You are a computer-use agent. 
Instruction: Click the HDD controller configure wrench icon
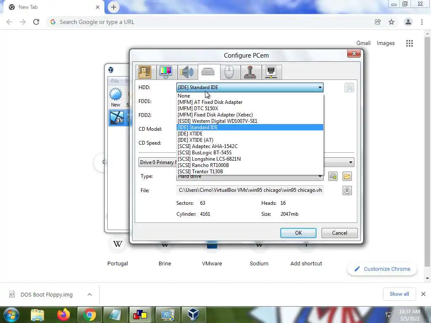349,87
